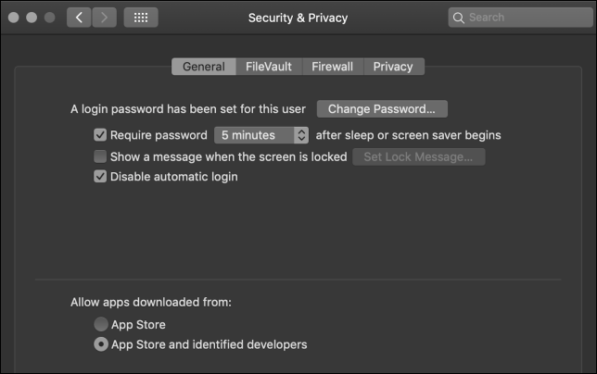The width and height of the screenshot is (597, 374).
Task: Click the Change Password button
Action: click(382, 109)
